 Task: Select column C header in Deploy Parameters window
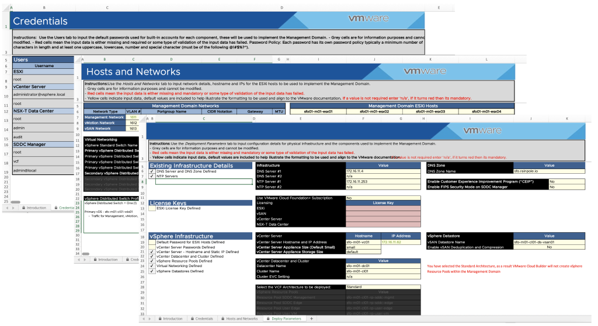(x=204, y=119)
